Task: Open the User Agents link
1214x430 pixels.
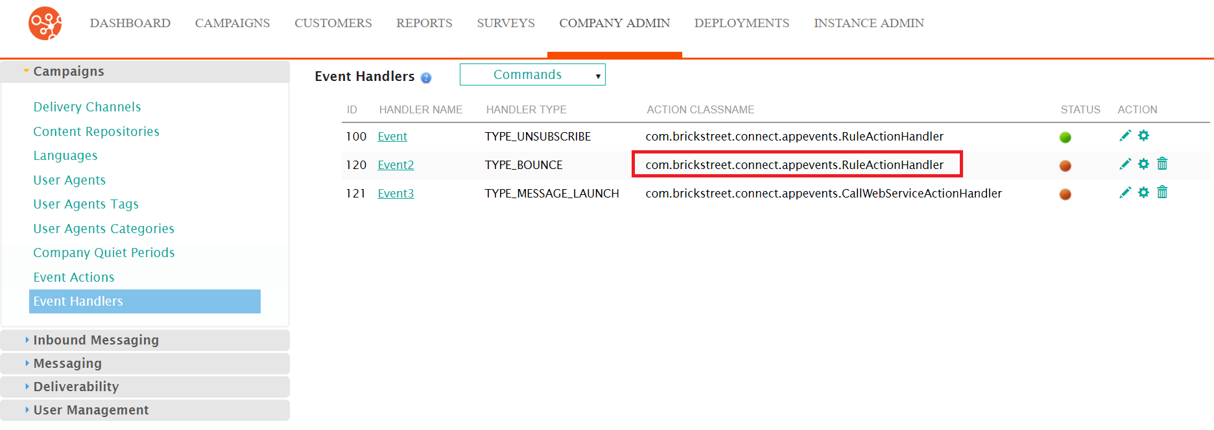Action: click(69, 180)
